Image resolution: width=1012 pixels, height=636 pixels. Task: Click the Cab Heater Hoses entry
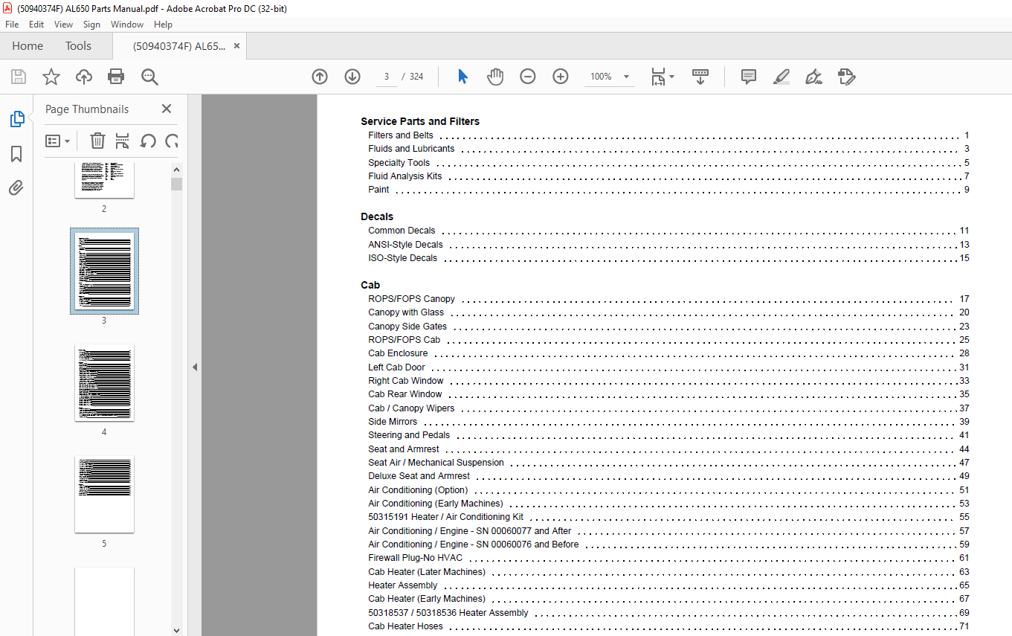point(668,626)
